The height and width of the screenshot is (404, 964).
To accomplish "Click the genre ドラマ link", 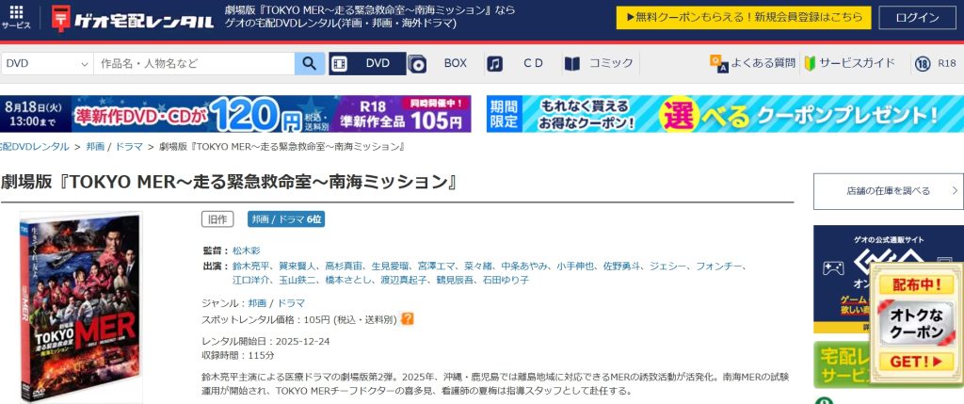I will (x=291, y=303).
